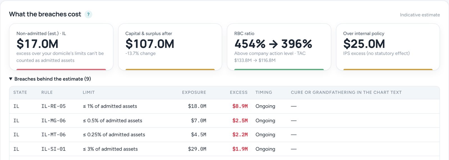Open the Capital & surplus after card

pos(170,47)
